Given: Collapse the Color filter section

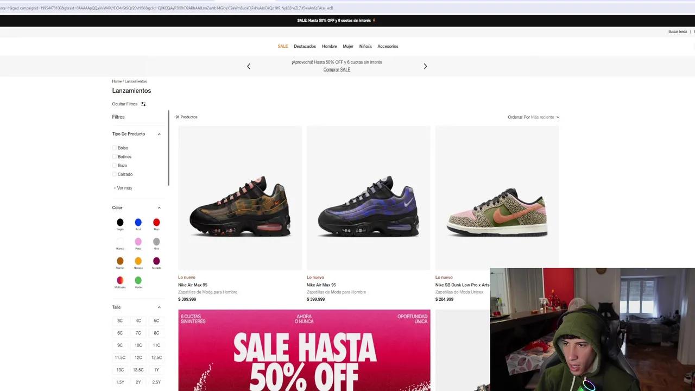Looking at the screenshot, I should 159,208.
